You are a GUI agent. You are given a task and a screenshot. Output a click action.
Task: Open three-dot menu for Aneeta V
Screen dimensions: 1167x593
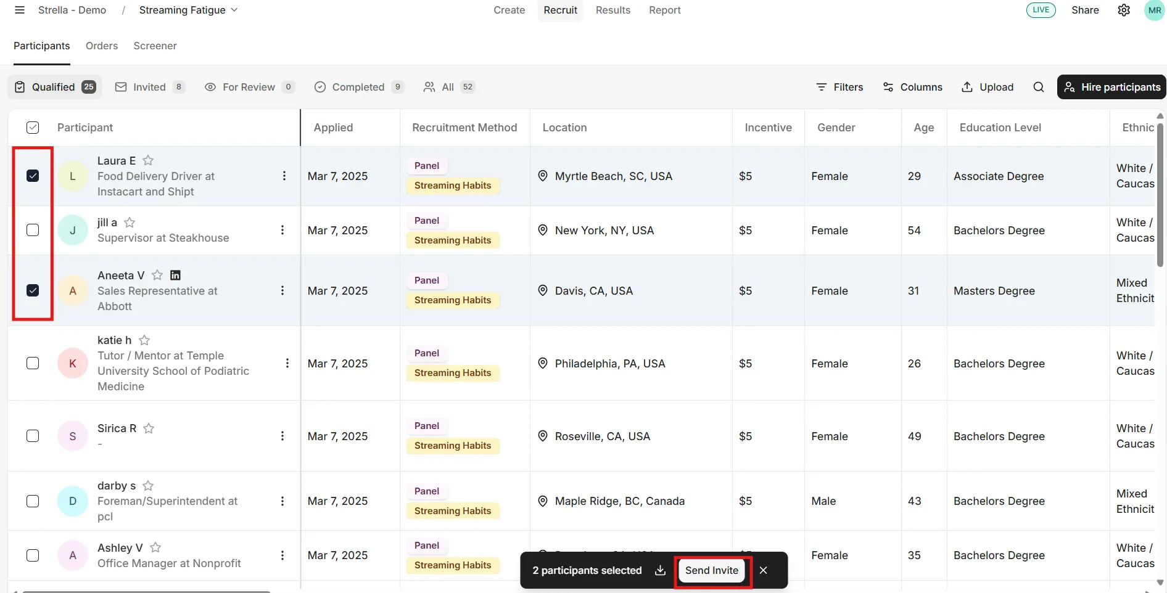[282, 290]
